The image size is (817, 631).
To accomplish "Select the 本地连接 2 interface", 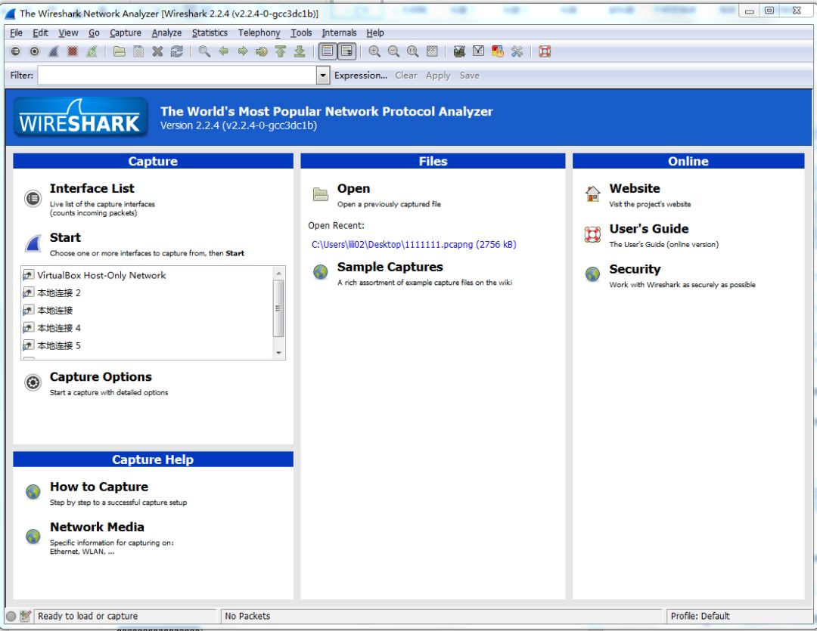I will (58, 293).
